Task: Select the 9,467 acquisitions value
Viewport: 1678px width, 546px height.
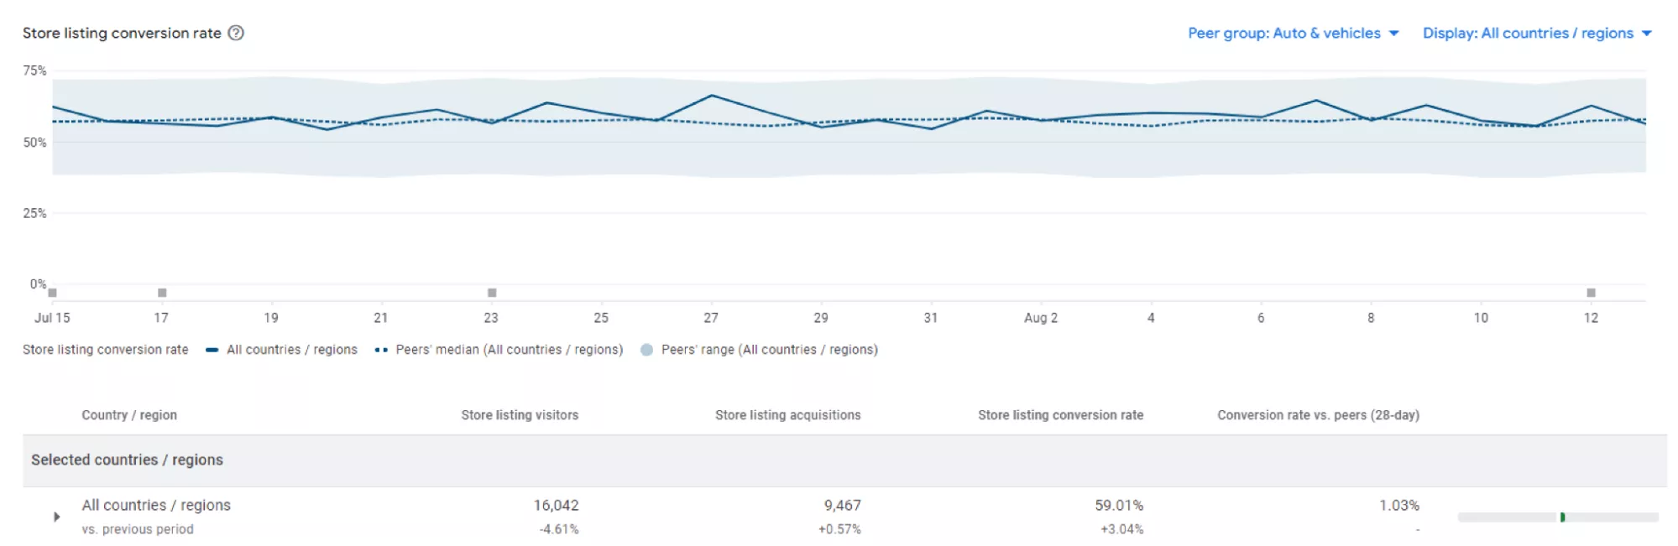Action: point(842,506)
